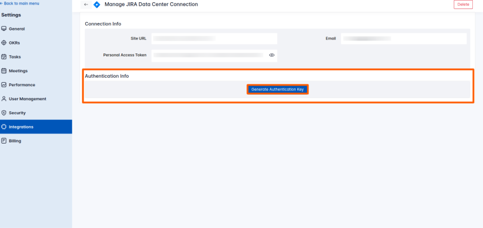Click Generate Authentication Key button
This screenshot has height=228, width=483.
[x=278, y=90]
